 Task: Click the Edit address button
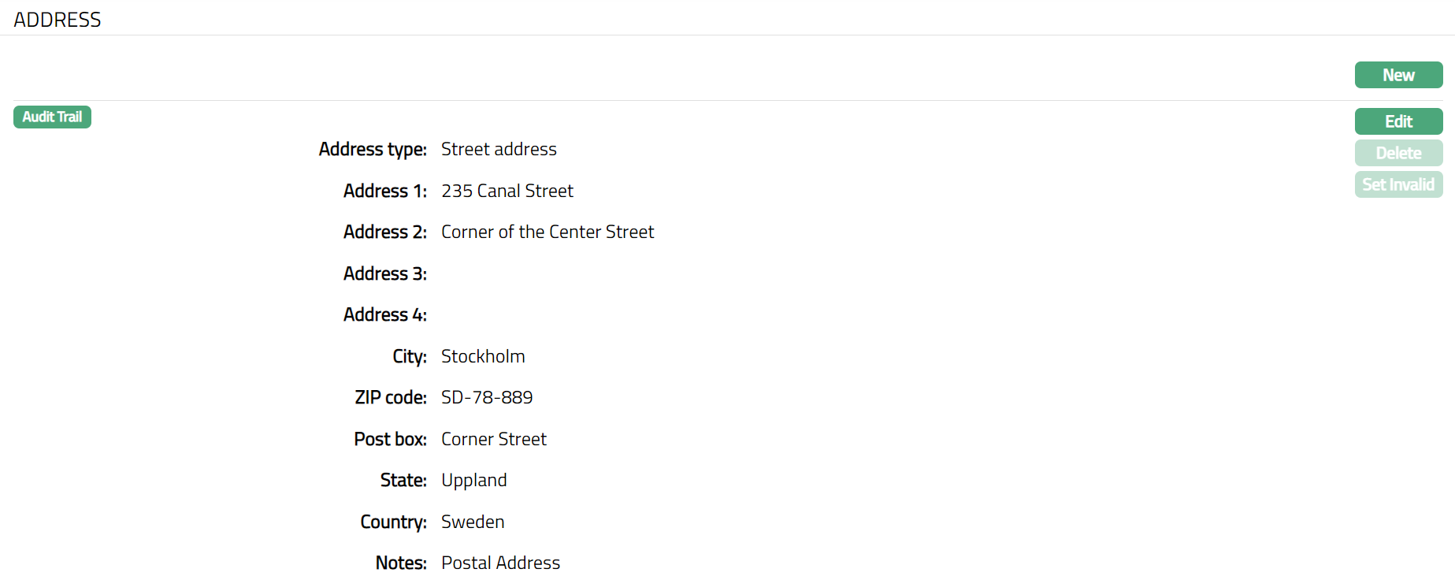(1398, 121)
